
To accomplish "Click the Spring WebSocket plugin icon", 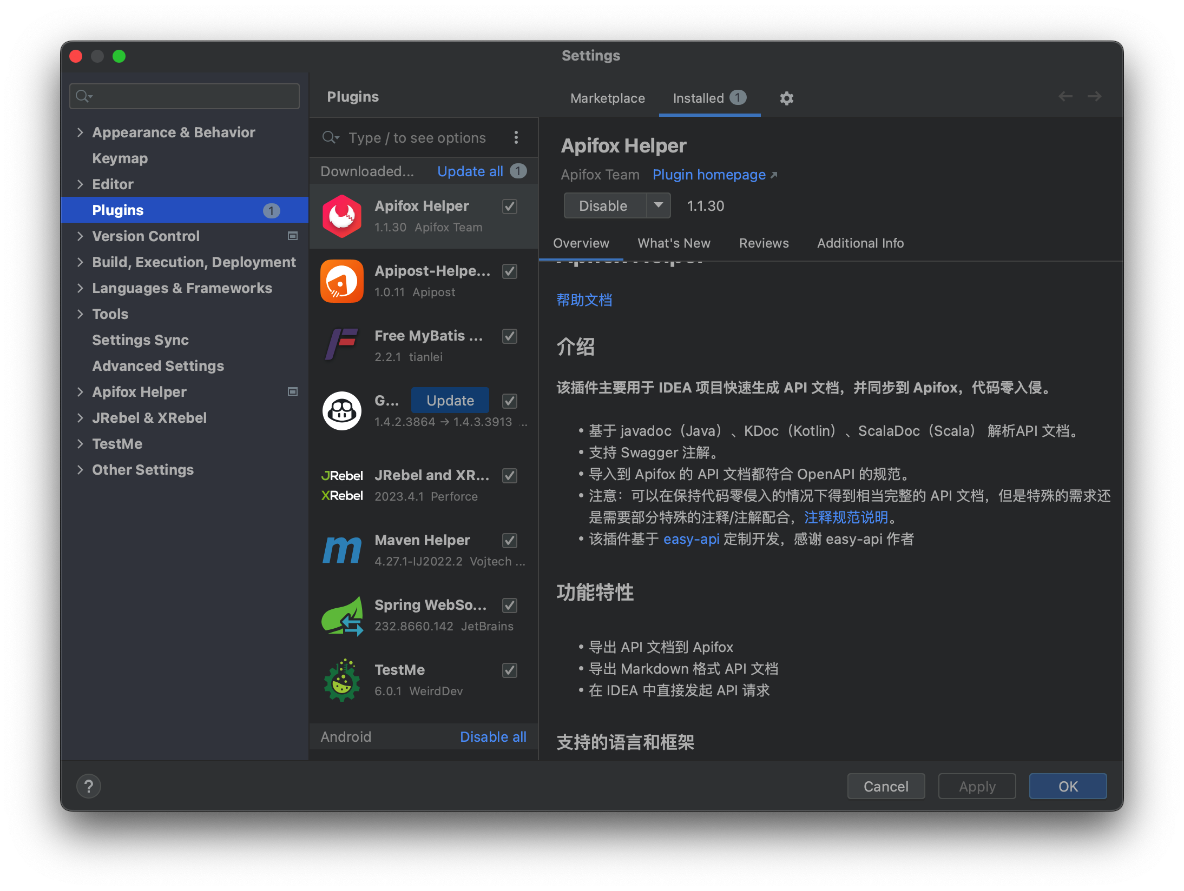I will [x=342, y=616].
